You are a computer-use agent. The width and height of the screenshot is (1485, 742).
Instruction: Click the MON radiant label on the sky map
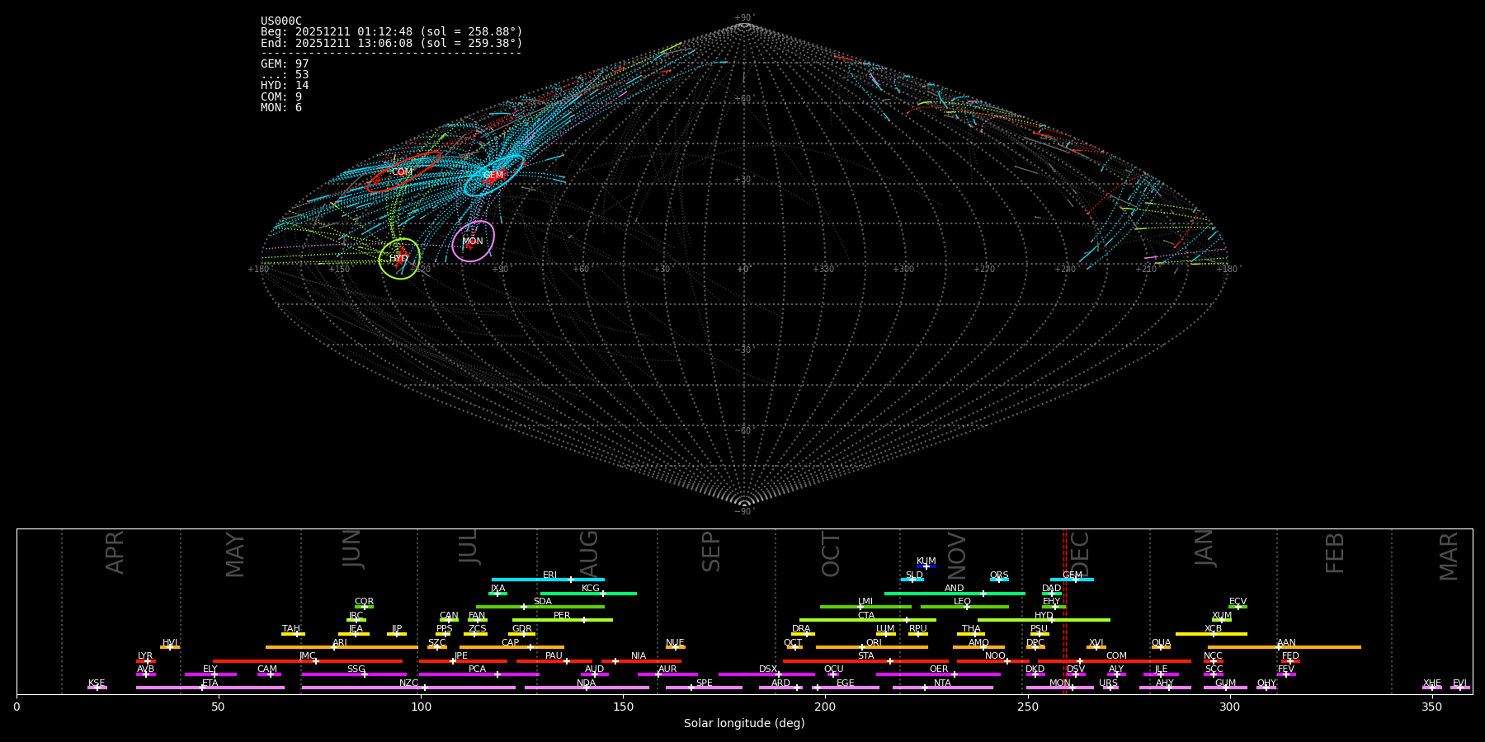(473, 242)
